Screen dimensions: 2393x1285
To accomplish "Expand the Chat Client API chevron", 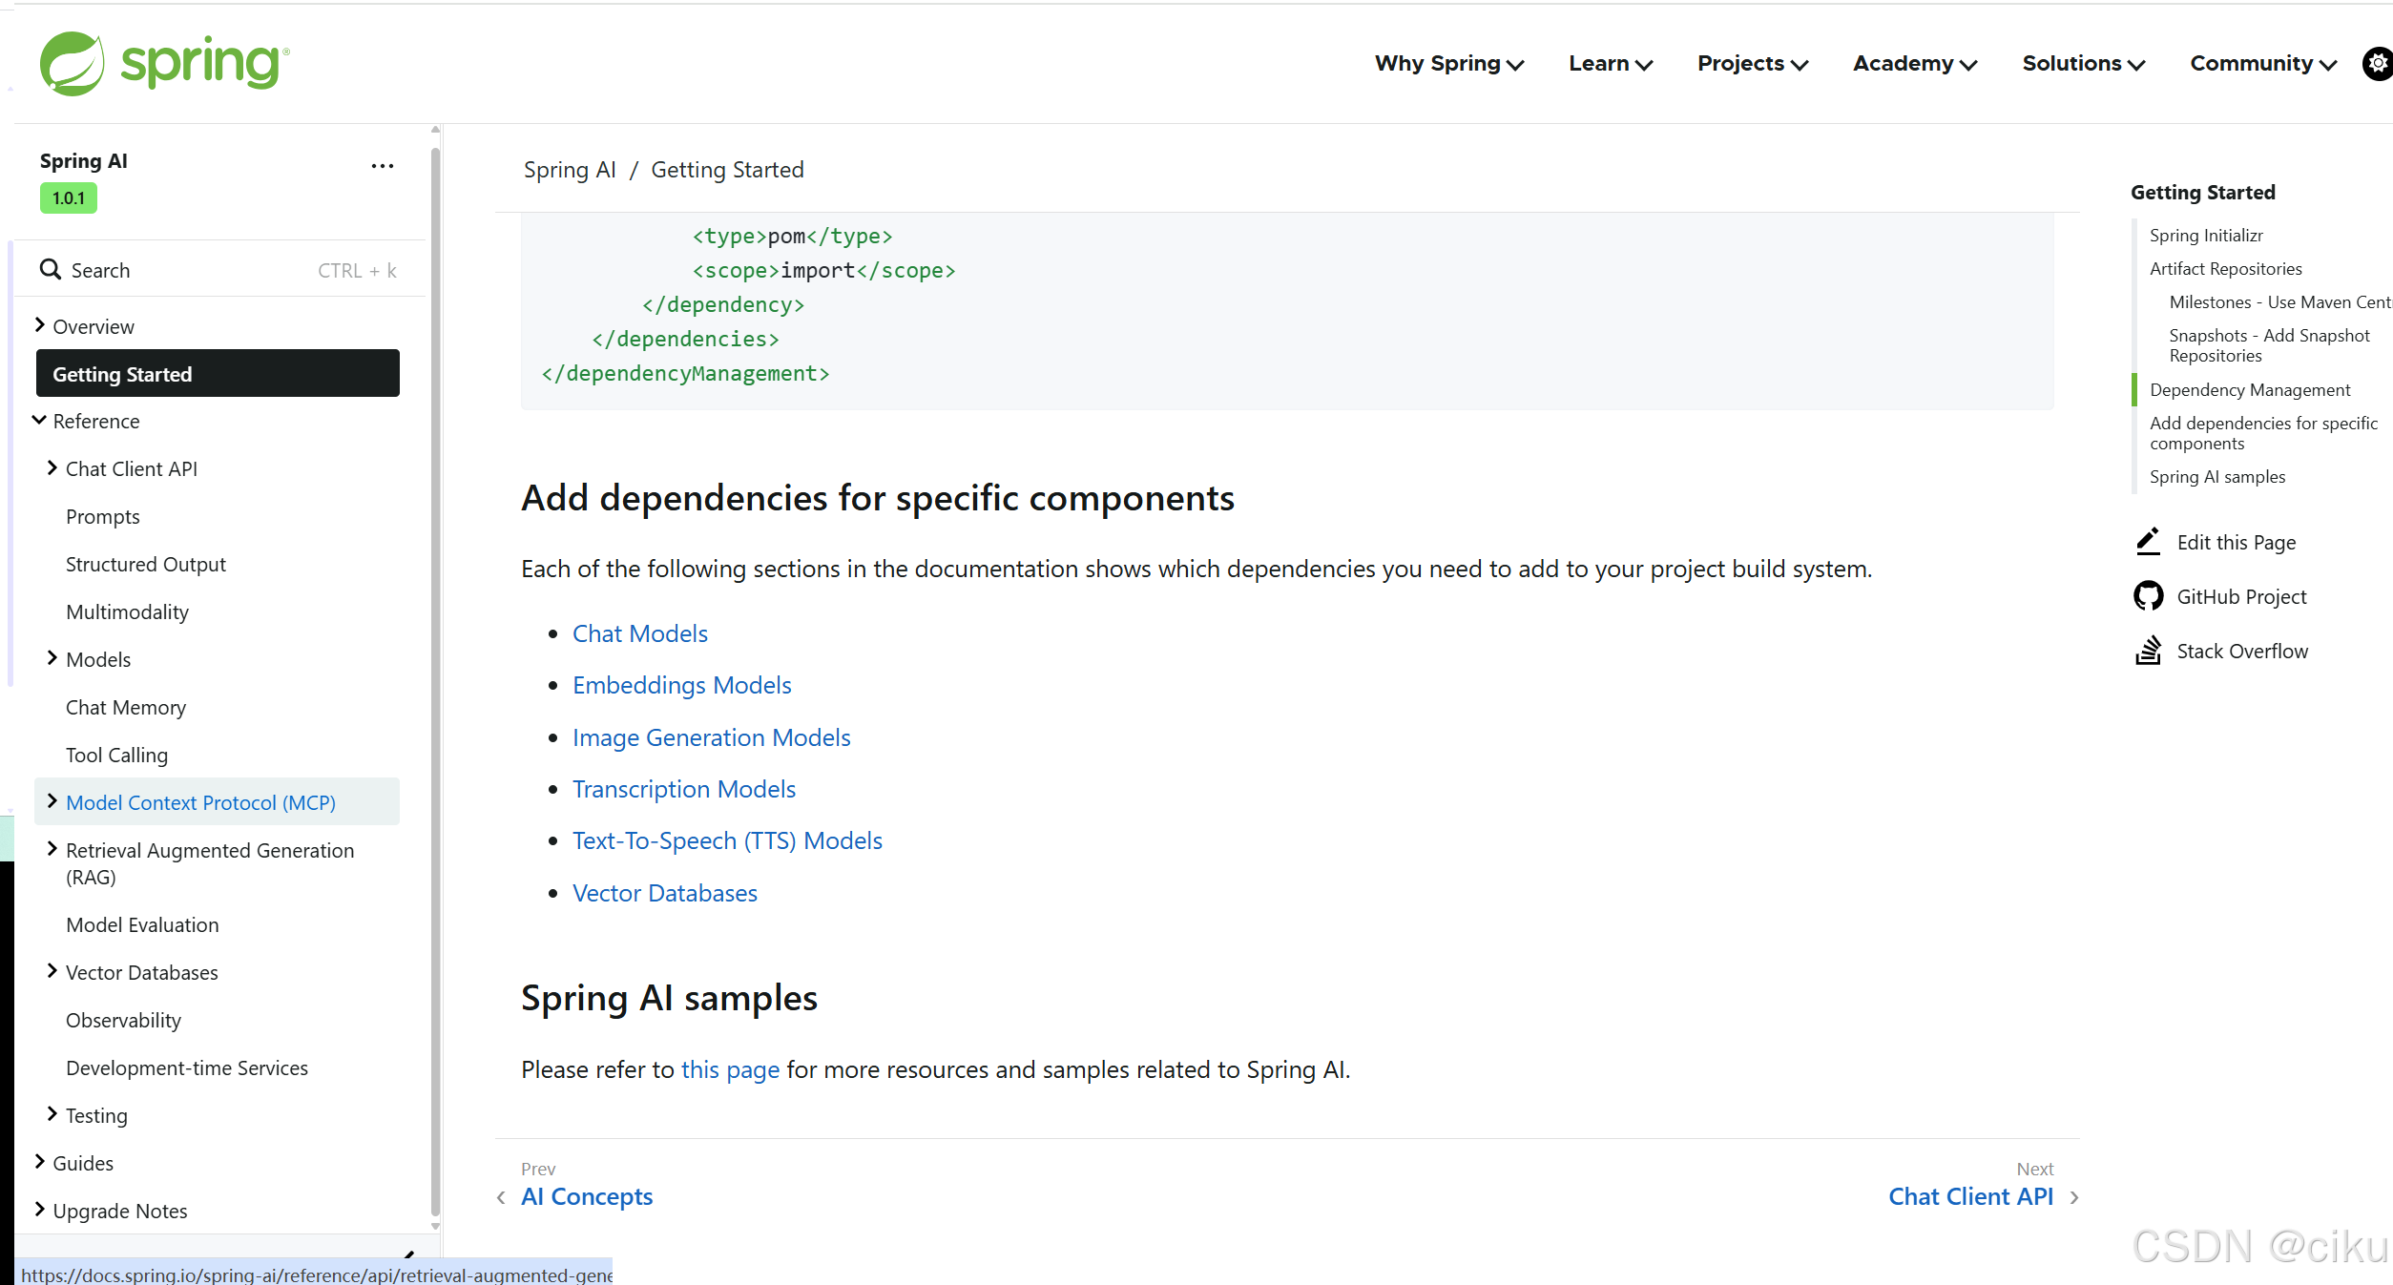I will point(52,467).
